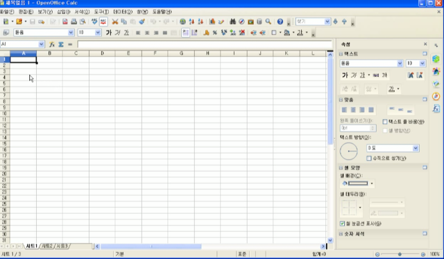Click the Sort Descending icon

point(200,21)
